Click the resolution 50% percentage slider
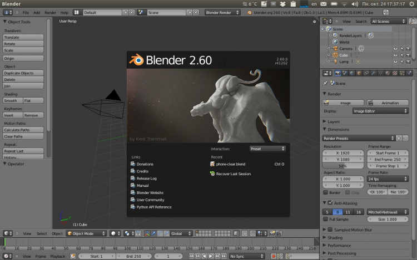 [343, 166]
